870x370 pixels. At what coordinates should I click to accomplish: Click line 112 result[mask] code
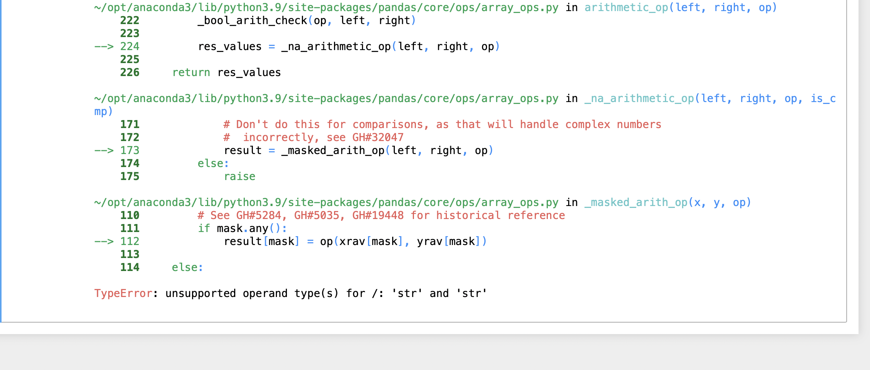click(x=355, y=242)
